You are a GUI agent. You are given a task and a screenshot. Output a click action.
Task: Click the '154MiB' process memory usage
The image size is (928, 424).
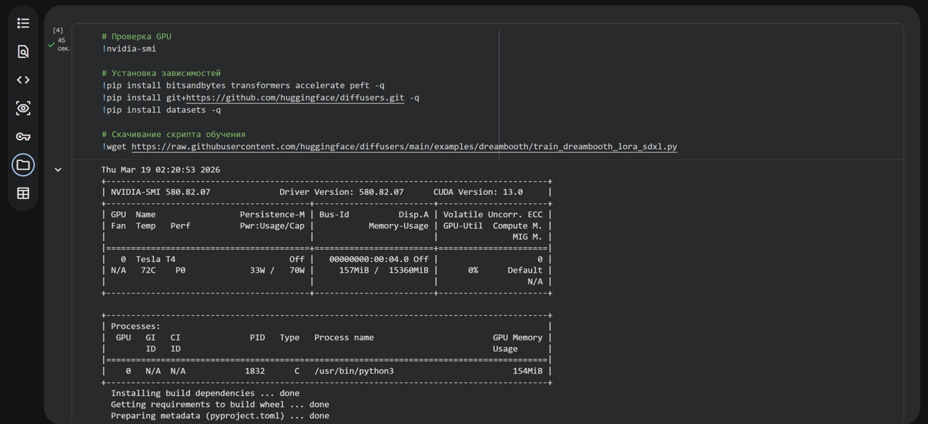(528, 371)
